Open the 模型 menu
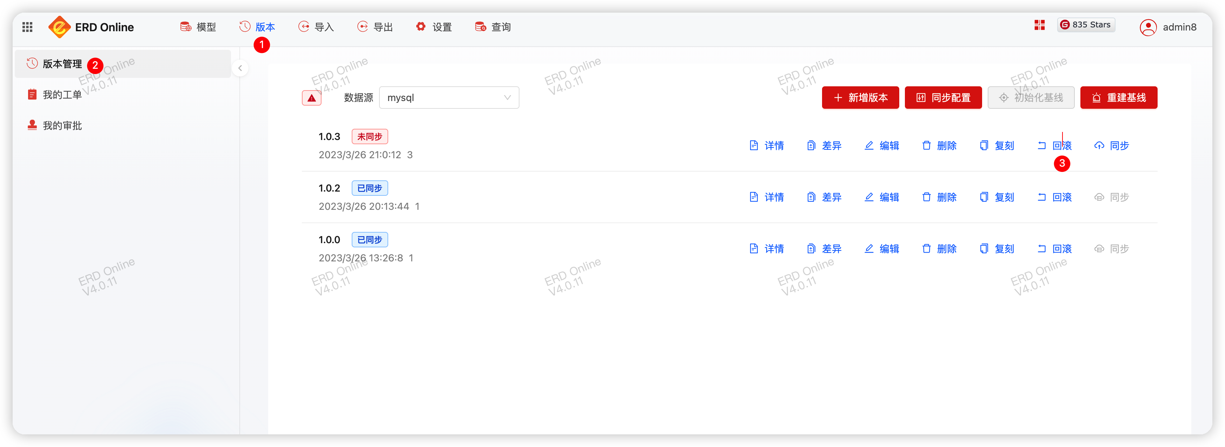1225x447 pixels. [x=198, y=27]
